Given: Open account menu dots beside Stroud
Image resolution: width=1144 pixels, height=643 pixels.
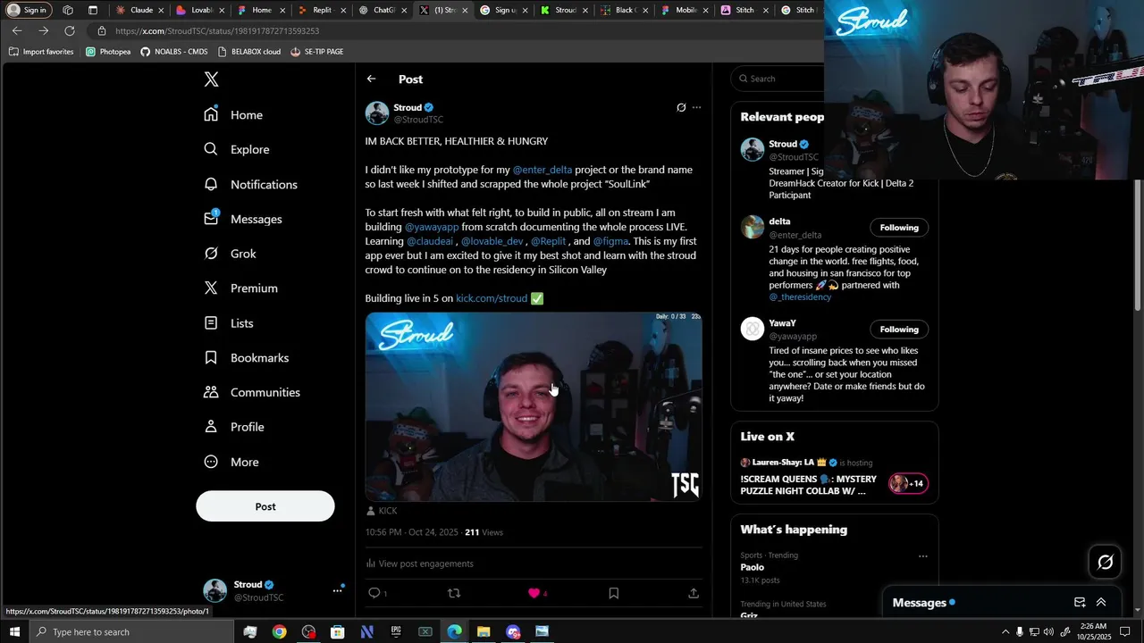Looking at the screenshot, I should 337,590.
